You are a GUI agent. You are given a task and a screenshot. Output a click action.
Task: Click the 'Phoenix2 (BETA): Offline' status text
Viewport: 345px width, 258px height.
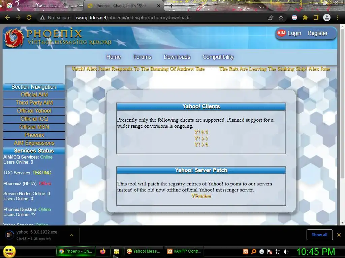pos(27,183)
